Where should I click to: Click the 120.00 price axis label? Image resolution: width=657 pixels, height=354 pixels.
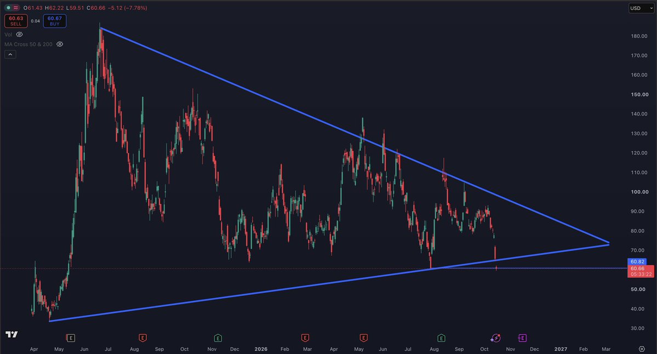639,153
